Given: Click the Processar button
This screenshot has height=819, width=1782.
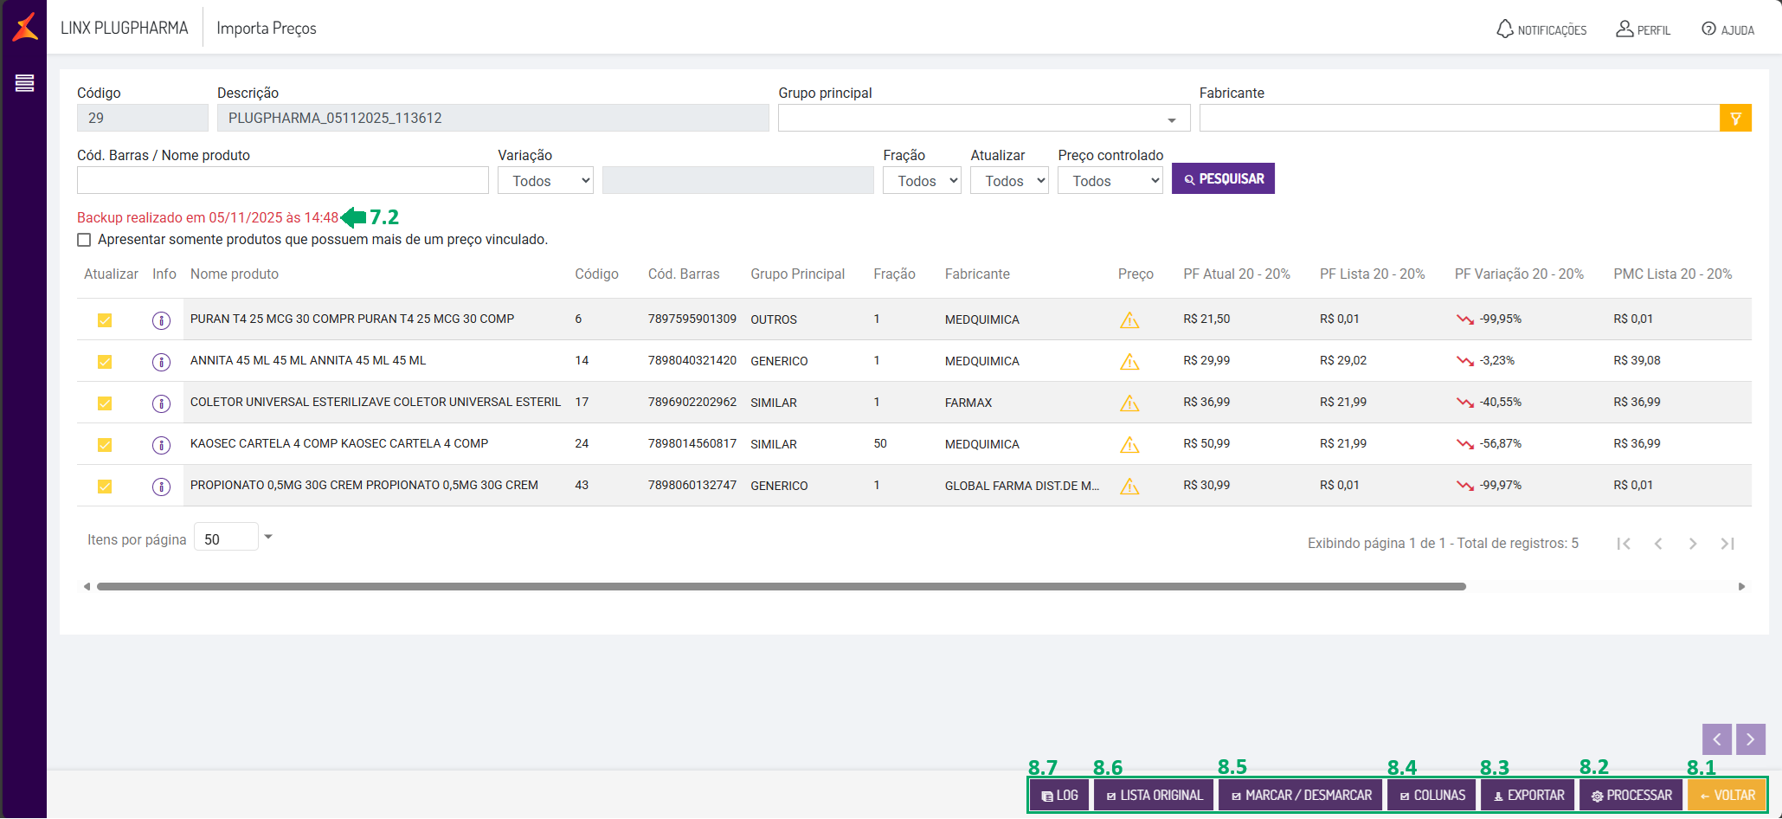Looking at the screenshot, I should [1631, 796].
